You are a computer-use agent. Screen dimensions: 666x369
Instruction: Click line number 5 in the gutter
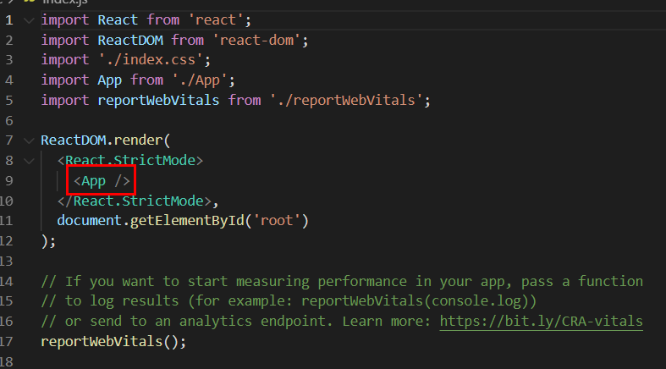[x=9, y=100]
